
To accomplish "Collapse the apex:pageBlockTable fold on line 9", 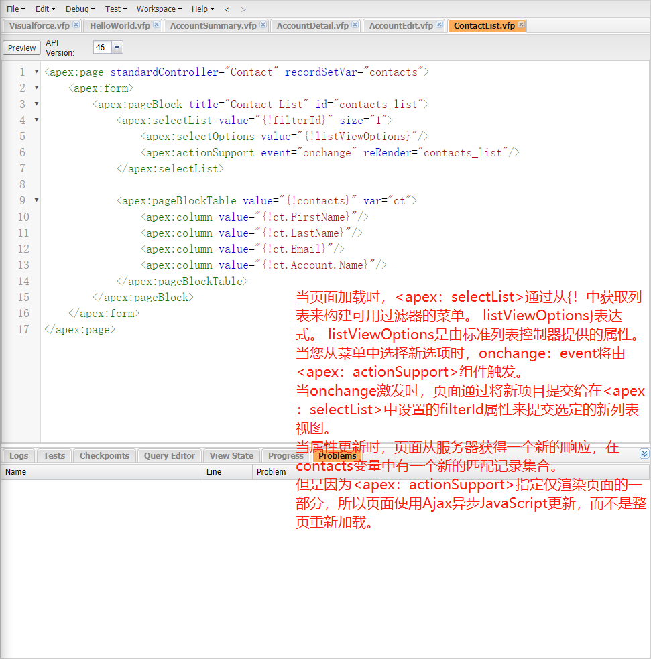I will 37,200.
